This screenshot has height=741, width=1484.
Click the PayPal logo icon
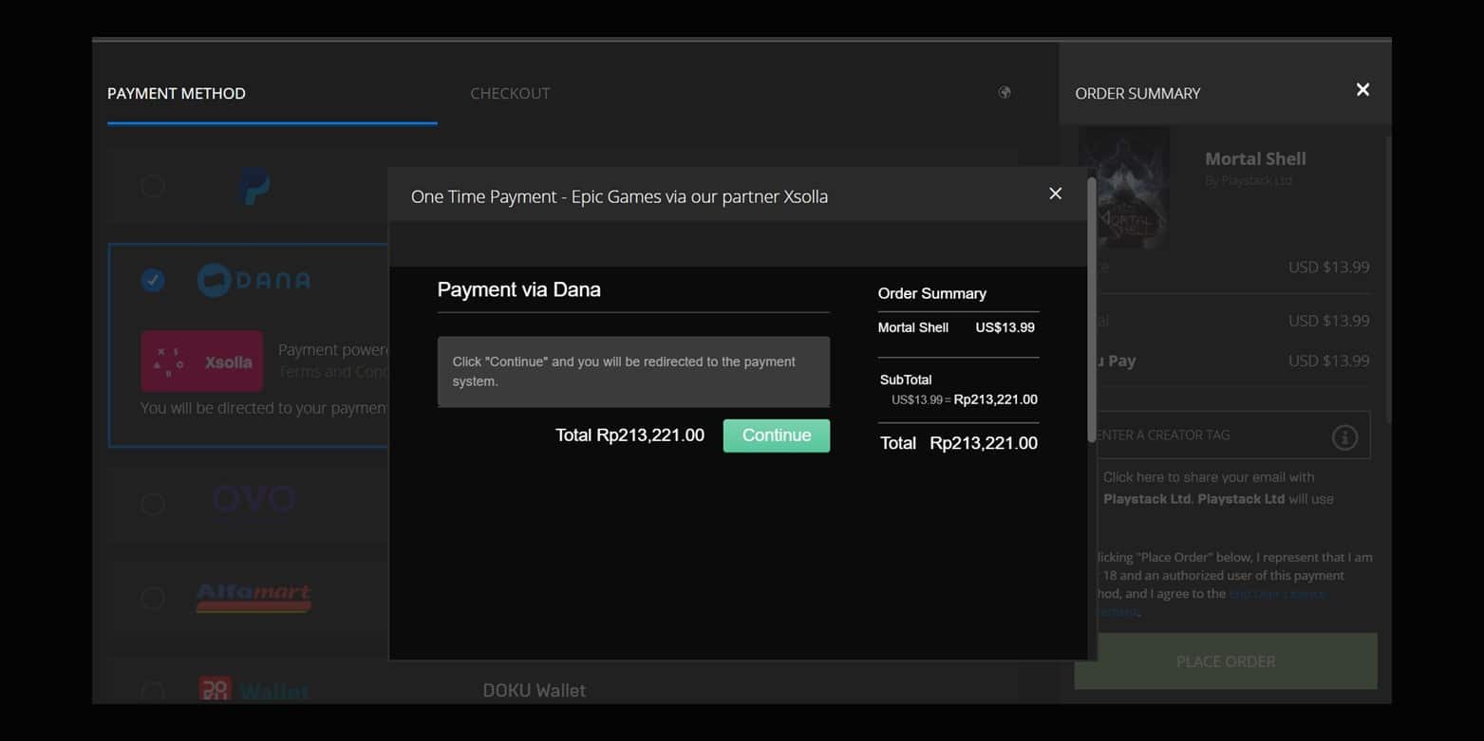point(254,186)
